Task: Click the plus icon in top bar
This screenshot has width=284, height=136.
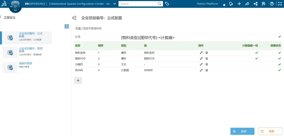Action: (x=239, y=4)
